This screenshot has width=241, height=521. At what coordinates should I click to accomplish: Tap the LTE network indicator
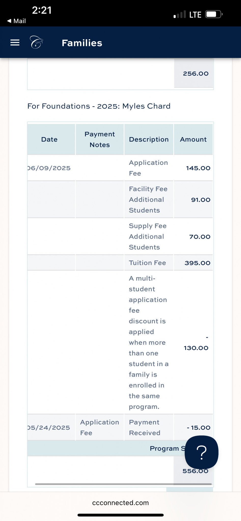click(x=195, y=15)
